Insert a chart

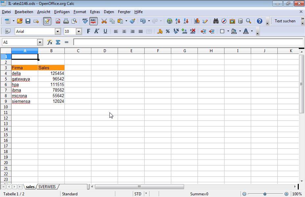point(197,21)
